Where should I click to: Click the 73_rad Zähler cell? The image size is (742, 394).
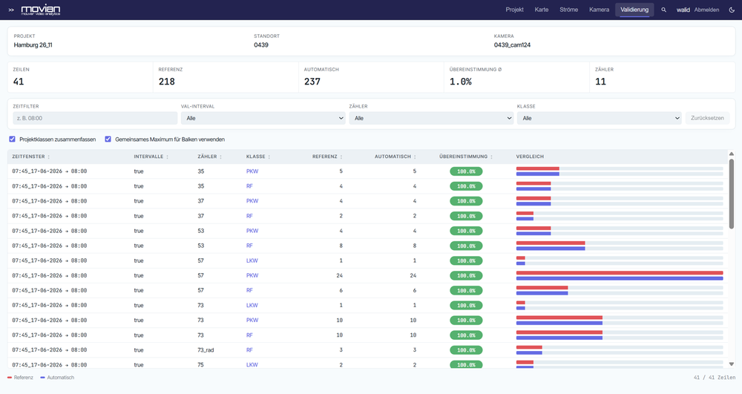(206, 350)
